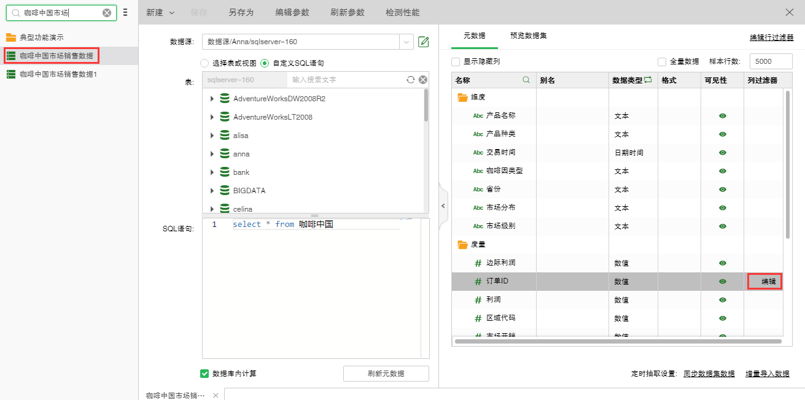
Task: Open the more options menu beside search
Action: pos(125,12)
